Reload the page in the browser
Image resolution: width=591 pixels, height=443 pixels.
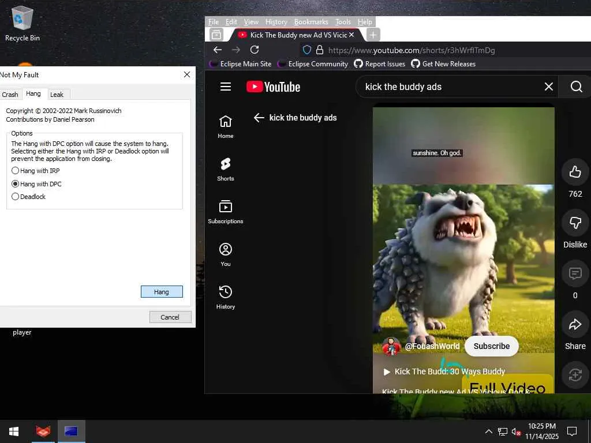point(255,50)
